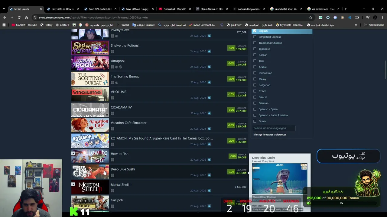Click the review thumb icon for CICADAMATA

pyautogui.click(x=209, y=113)
